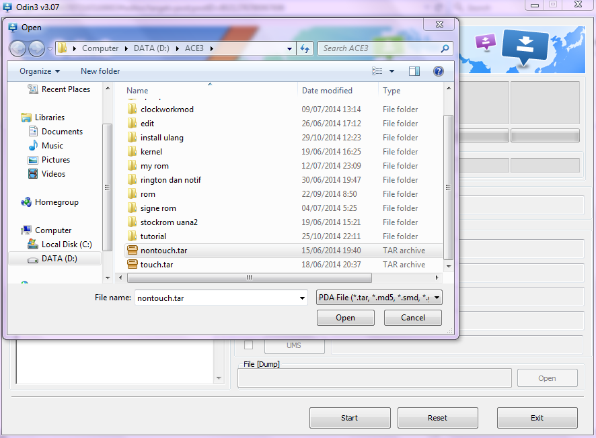Click Cancel in the Open dialog
This screenshot has height=438, width=596.
point(413,318)
